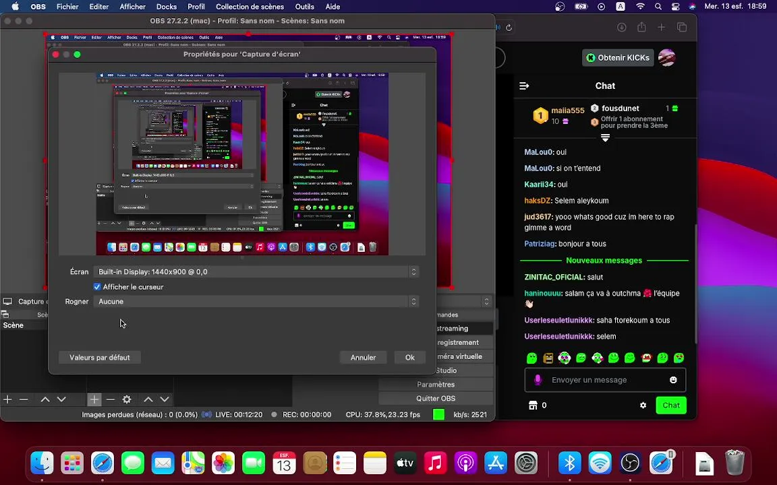
Task: Click the green Chat send button
Action: coord(671,406)
